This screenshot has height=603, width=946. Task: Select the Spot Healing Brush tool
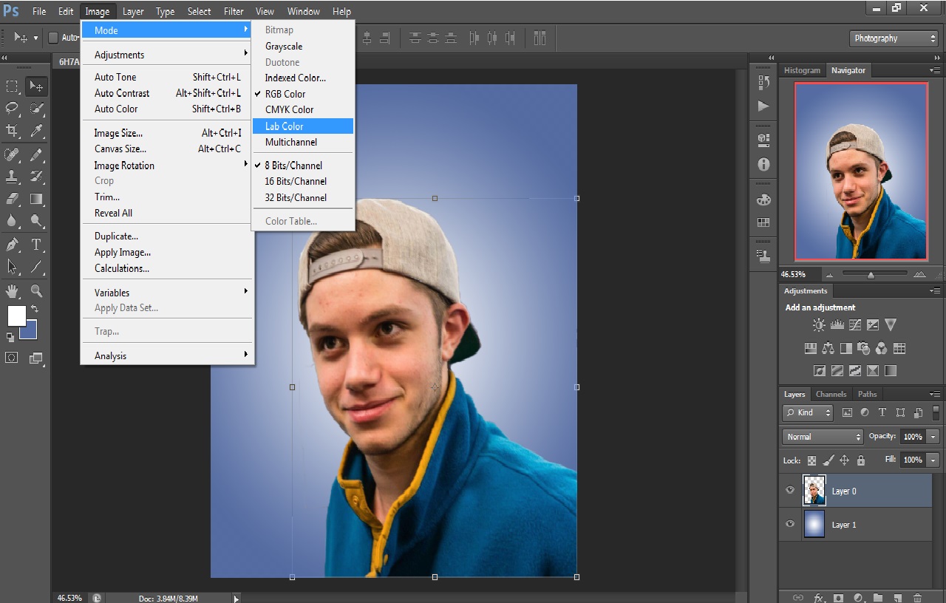(x=12, y=154)
